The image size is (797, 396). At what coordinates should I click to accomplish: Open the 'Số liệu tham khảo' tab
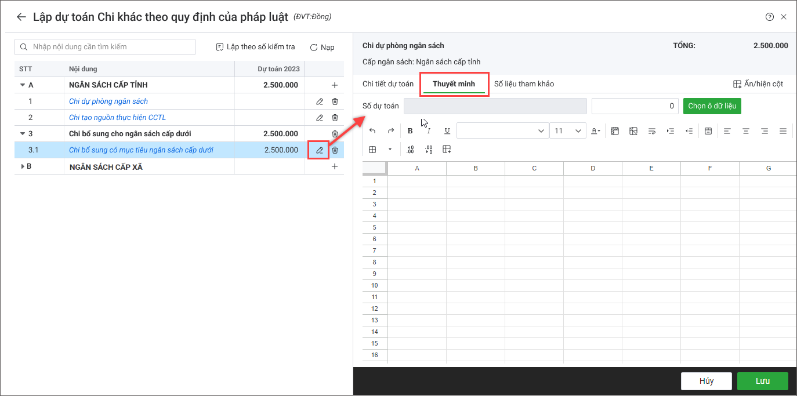(x=524, y=84)
